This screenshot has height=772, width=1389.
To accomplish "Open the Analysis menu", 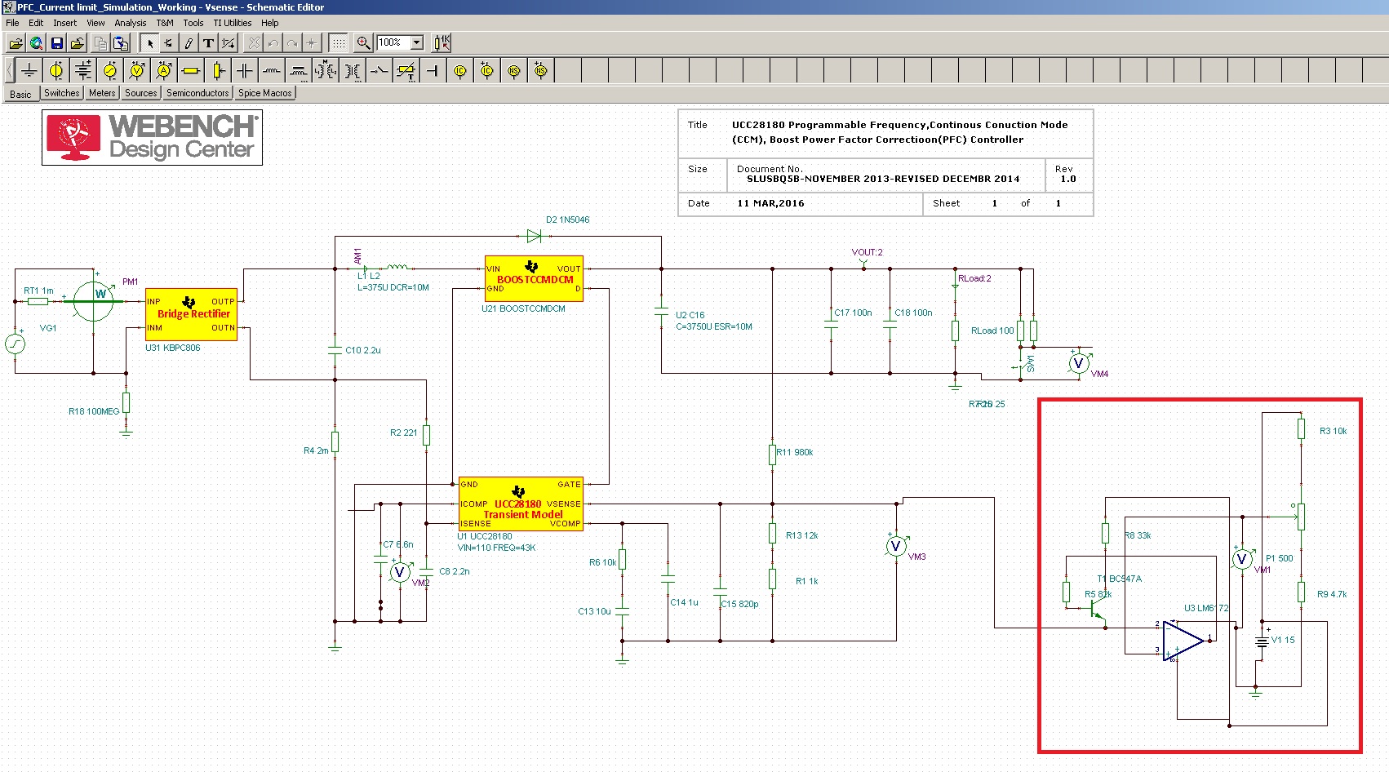I will 131,23.
